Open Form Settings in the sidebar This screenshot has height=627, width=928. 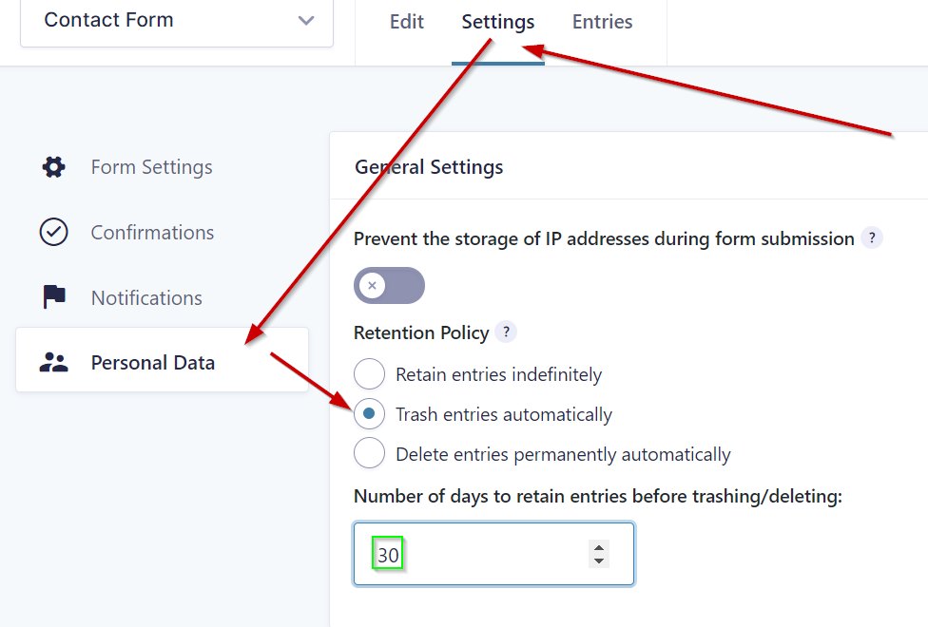pos(151,166)
